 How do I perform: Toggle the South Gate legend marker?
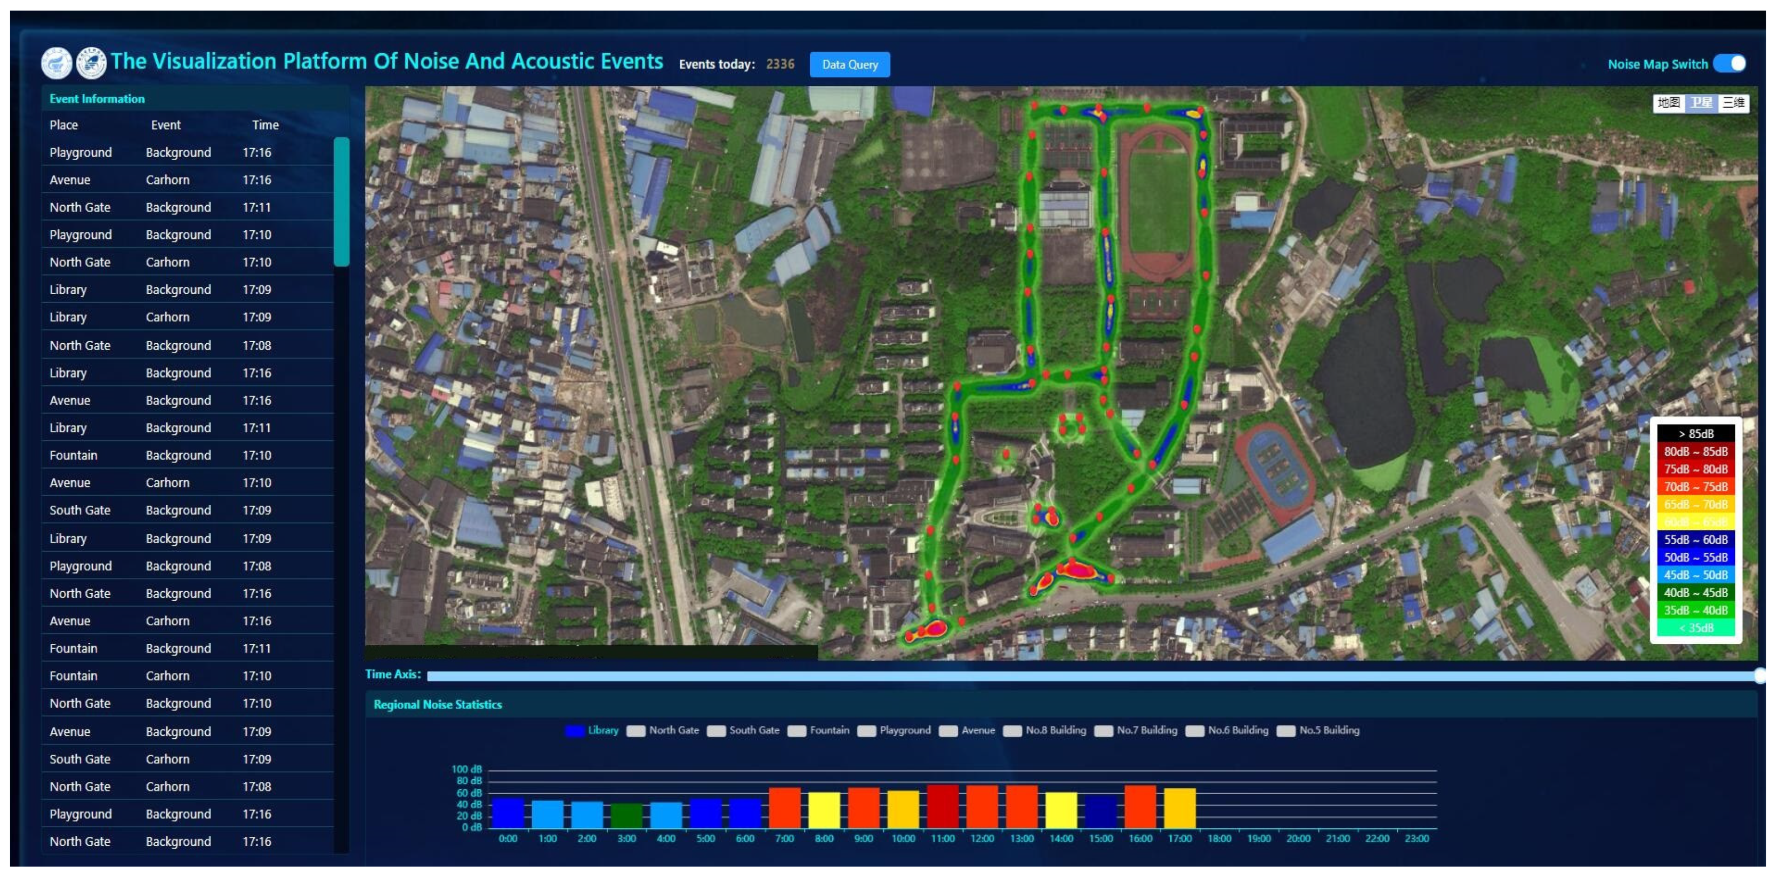point(717,731)
